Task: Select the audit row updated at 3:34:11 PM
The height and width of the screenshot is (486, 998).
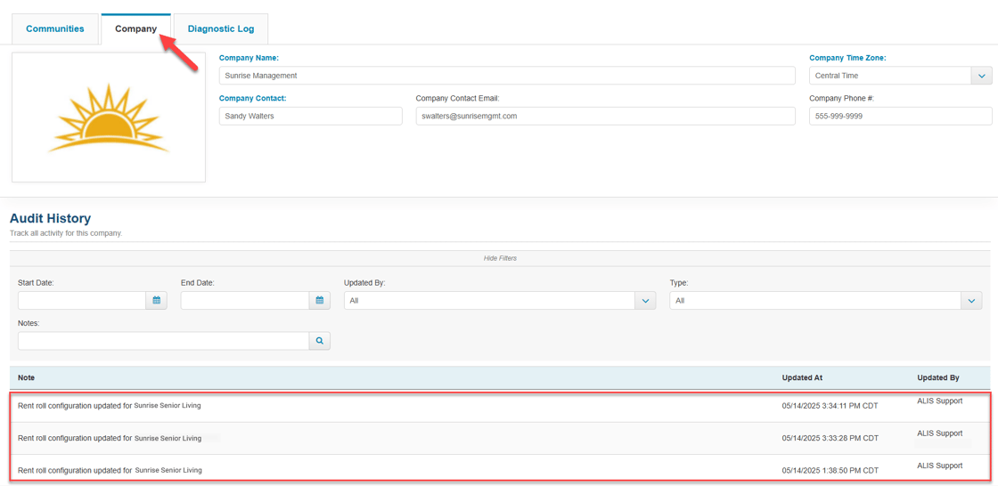Action: point(500,406)
